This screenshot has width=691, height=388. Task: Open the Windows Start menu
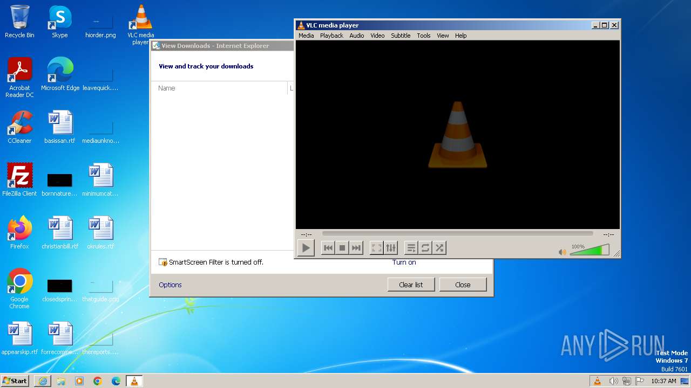click(15, 381)
